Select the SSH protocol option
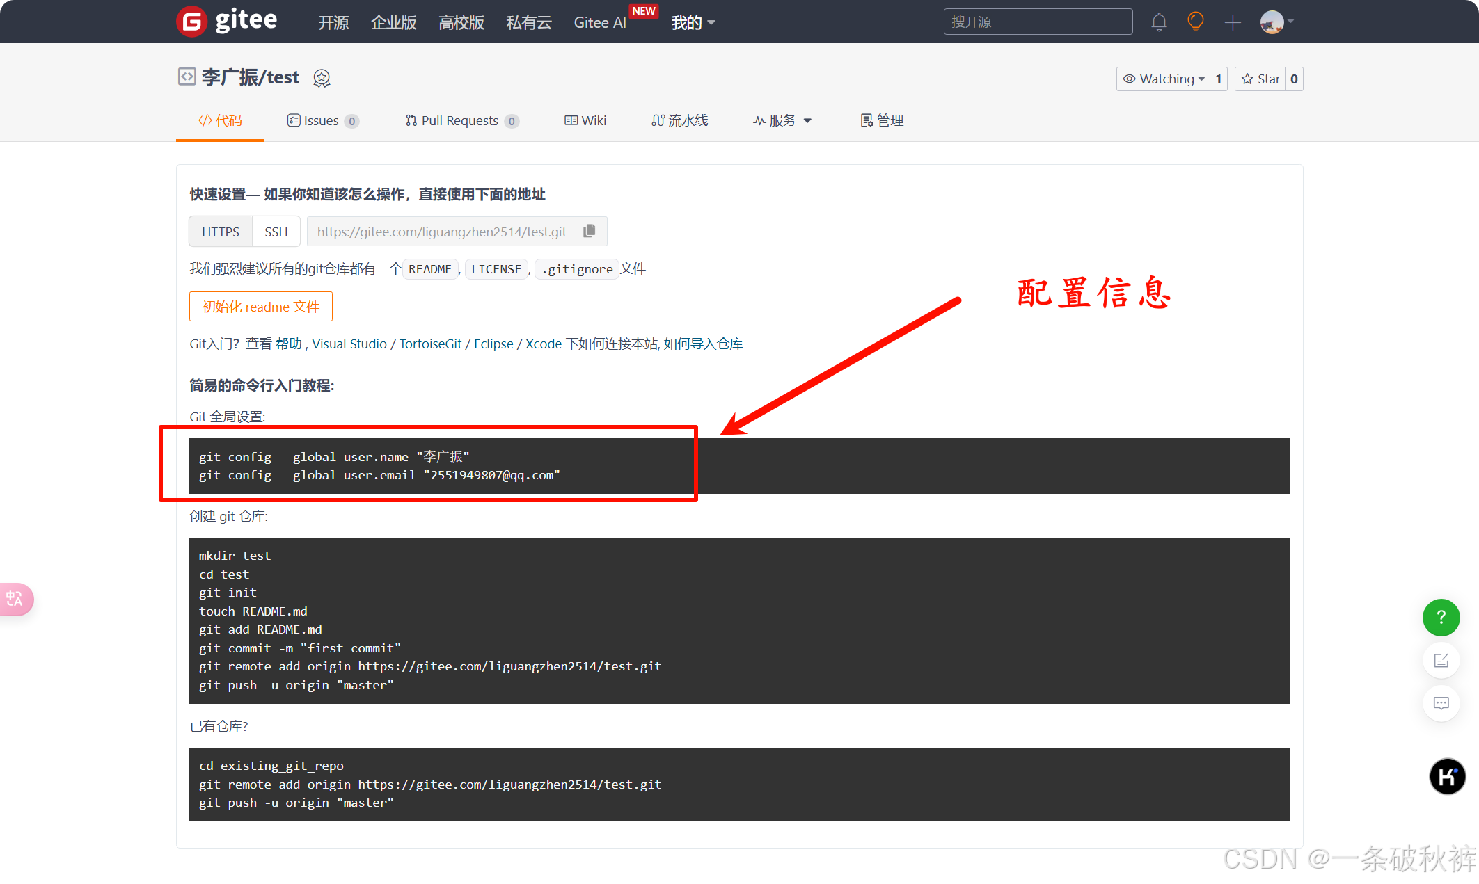The height and width of the screenshot is (884, 1479). click(x=276, y=232)
